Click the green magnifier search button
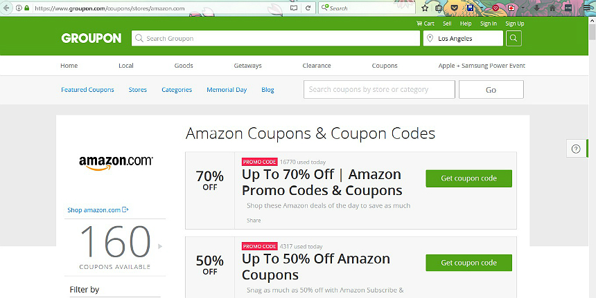This screenshot has width=596, height=298. (514, 38)
